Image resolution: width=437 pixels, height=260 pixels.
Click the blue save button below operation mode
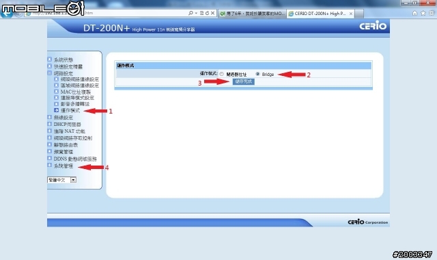244,81
